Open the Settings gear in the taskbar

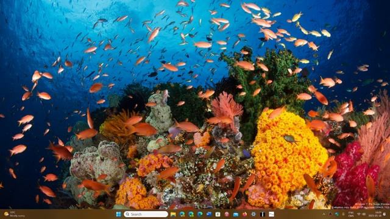pyautogui.click(x=253, y=214)
